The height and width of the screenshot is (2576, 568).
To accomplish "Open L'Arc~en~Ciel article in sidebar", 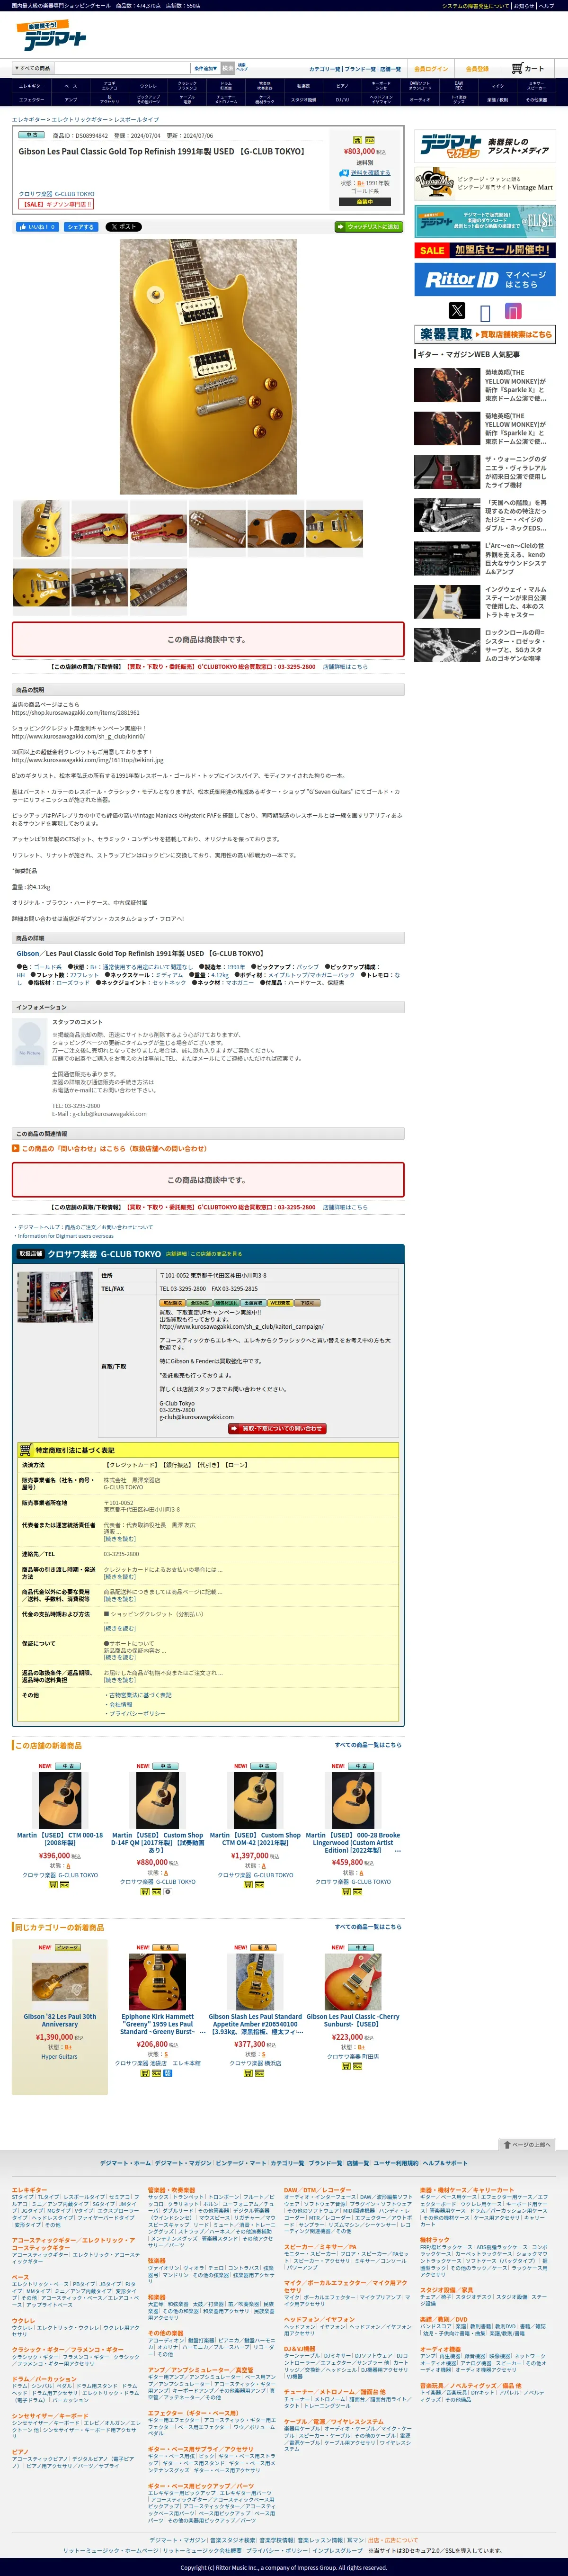I will (515, 558).
